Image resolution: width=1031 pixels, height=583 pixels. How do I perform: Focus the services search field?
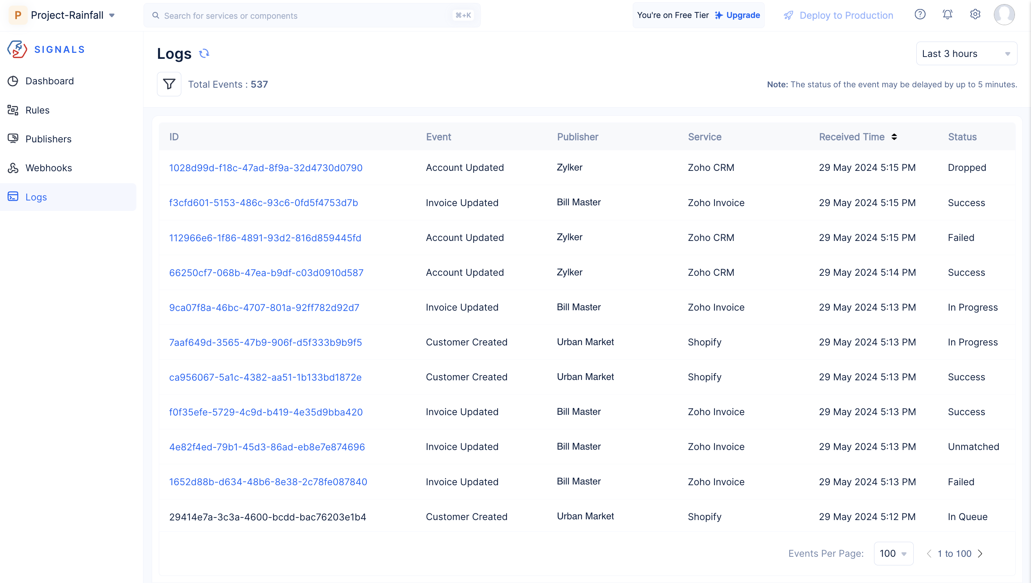pyautogui.click(x=304, y=16)
